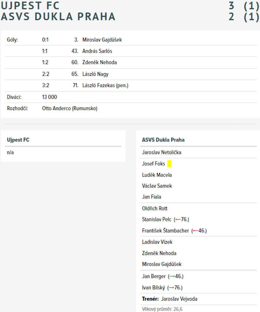Viewport: 260px width, 312px height.
Task: Open goalscorer Miroslav Gajdůšek in the goals list
Action: click(102, 40)
